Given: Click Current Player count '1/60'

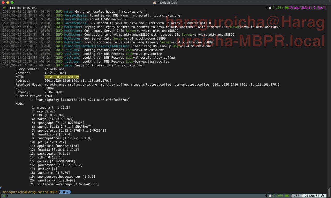Looking at the screenshot, I should click(x=48, y=96).
